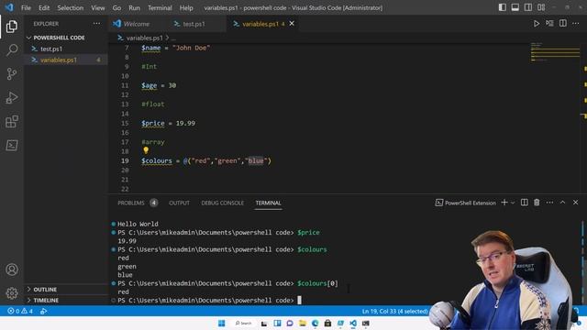Open terminal panel more actions ellipsis
Screen dimensions: 587x330
[x=549, y=203]
